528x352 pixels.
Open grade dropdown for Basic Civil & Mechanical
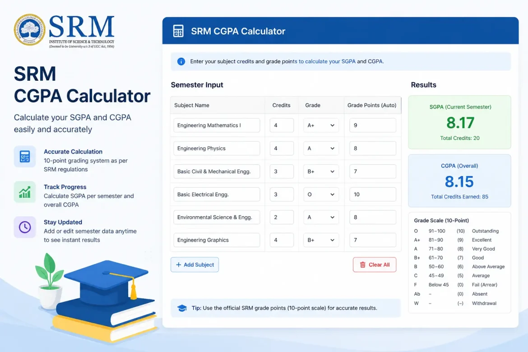[x=320, y=171]
